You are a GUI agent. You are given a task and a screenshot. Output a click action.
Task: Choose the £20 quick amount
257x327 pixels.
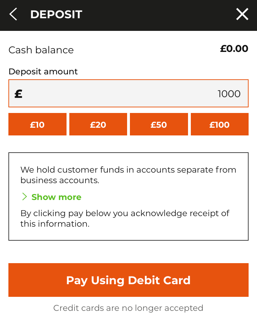[x=98, y=124]
